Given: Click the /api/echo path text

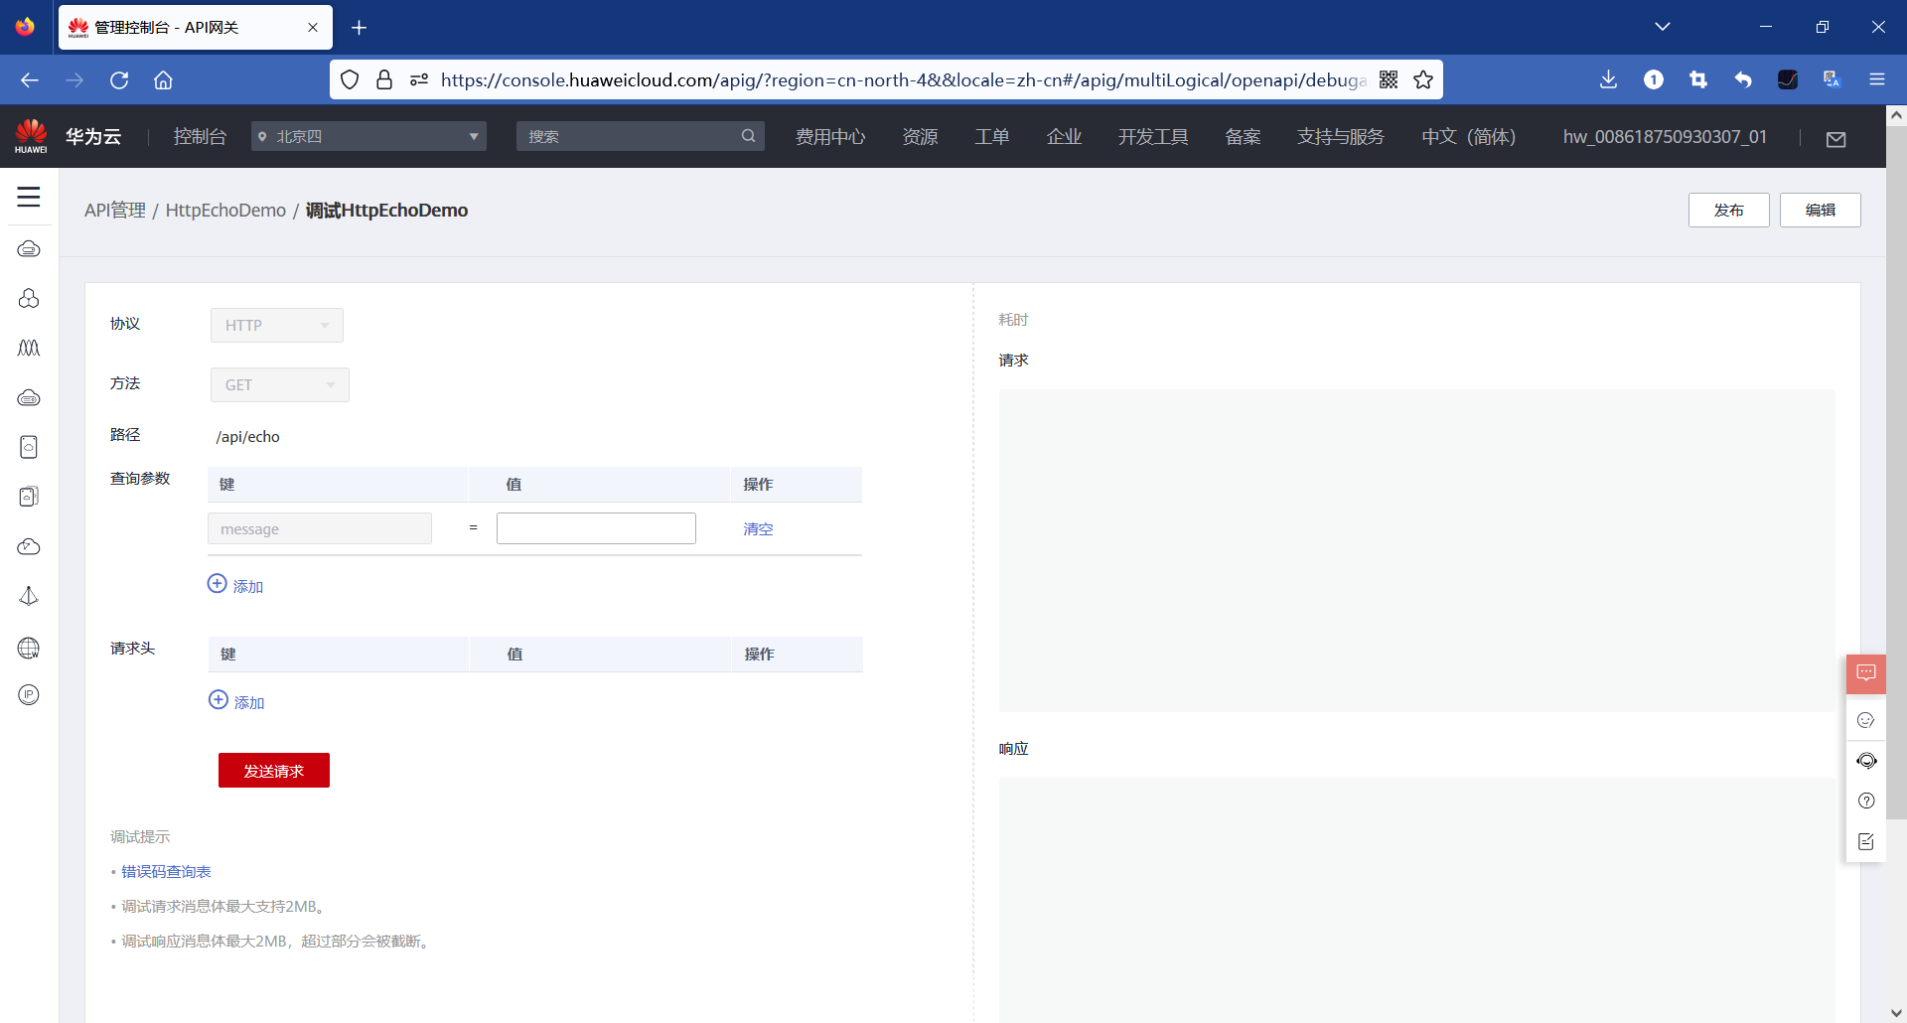Looking at the screenshot, I should pos(247,437).
